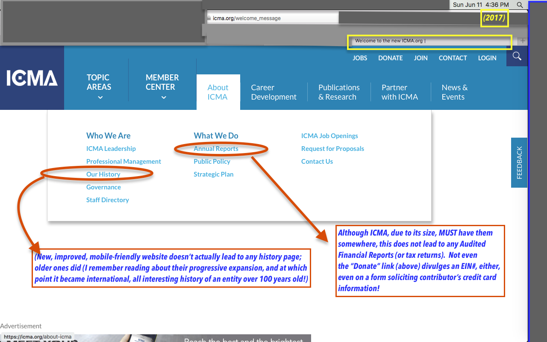The height and width of the screenshot is (342, 547).
Task: Click the ICMA website search magnifier icon
Action: pyautogui.click(x=517, y=56)
